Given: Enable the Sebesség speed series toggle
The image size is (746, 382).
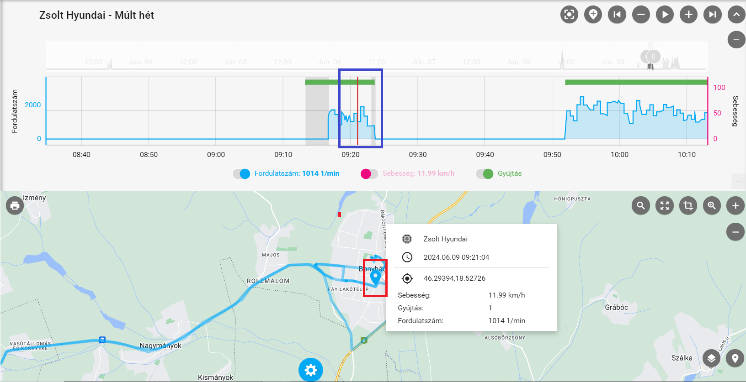Looking at the screenshot, I should (369, 174).
